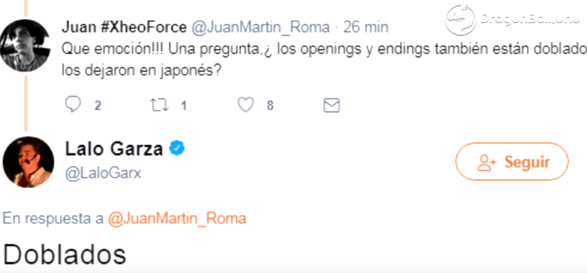Click Juan's question text about openings and endings

[x=324, y=59]
